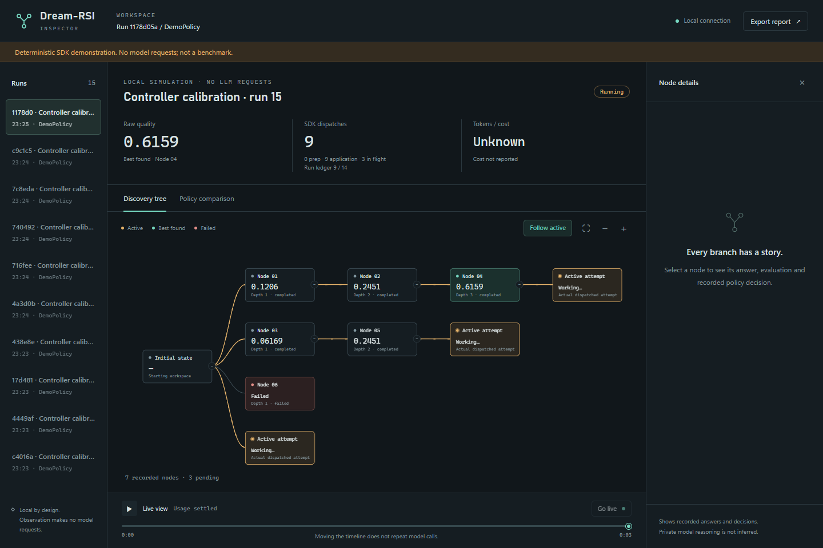Click the Local connection status indicator
This screenshot has height=548, width=823.
(703, 21)
